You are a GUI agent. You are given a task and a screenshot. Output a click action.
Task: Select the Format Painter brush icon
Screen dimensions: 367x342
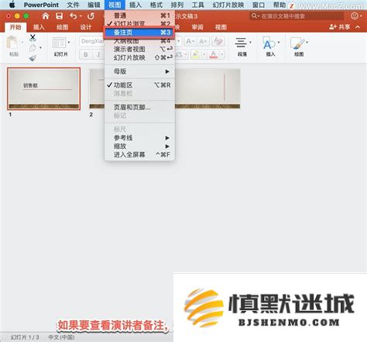click(33, 58)
